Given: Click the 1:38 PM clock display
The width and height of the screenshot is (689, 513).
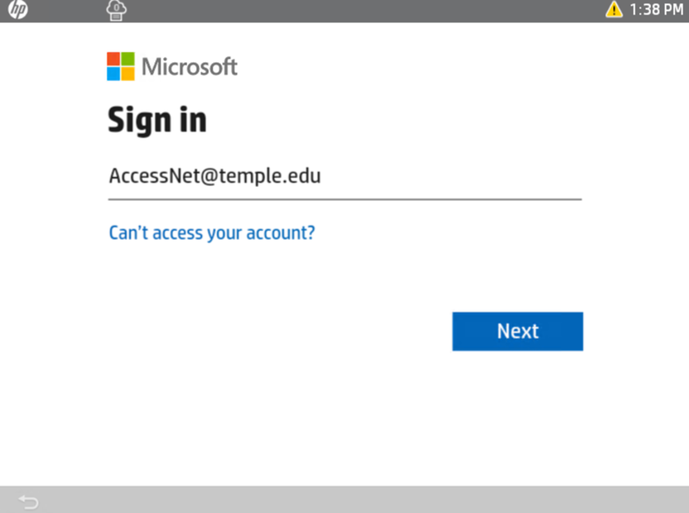Looking at the screenshot, I should coord(656,9).
